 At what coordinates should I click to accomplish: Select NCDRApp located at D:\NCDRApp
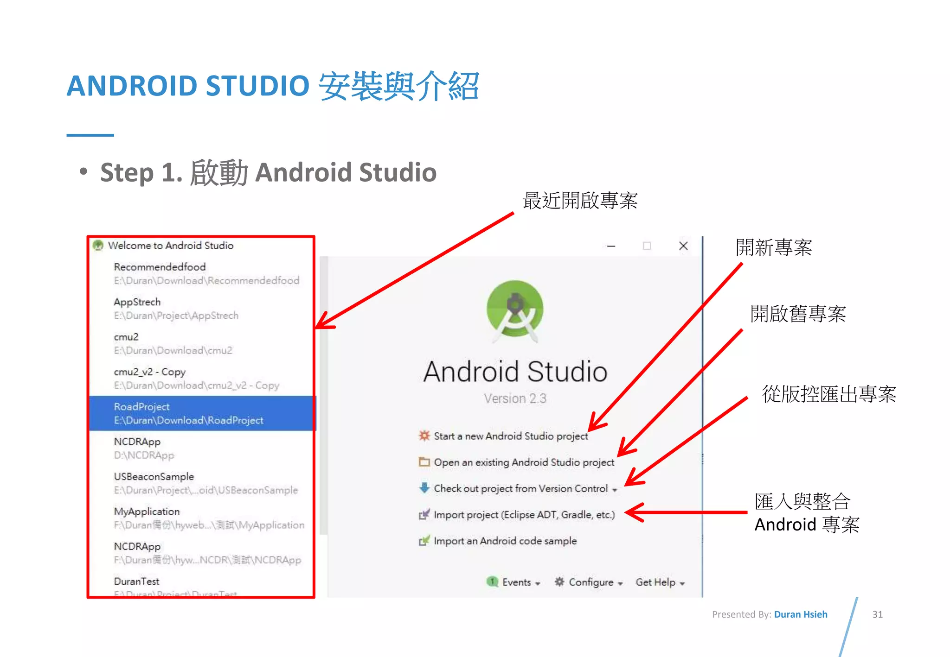tap(202, 448)
